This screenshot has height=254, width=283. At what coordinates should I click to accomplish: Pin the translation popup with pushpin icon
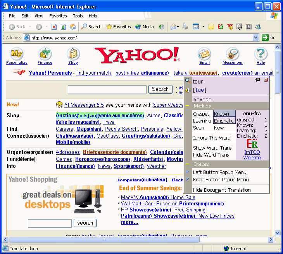[x=257, y=80]
